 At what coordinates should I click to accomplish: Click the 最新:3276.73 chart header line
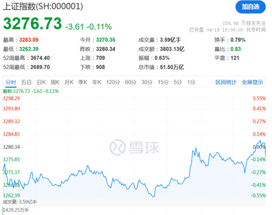[30, 91]
